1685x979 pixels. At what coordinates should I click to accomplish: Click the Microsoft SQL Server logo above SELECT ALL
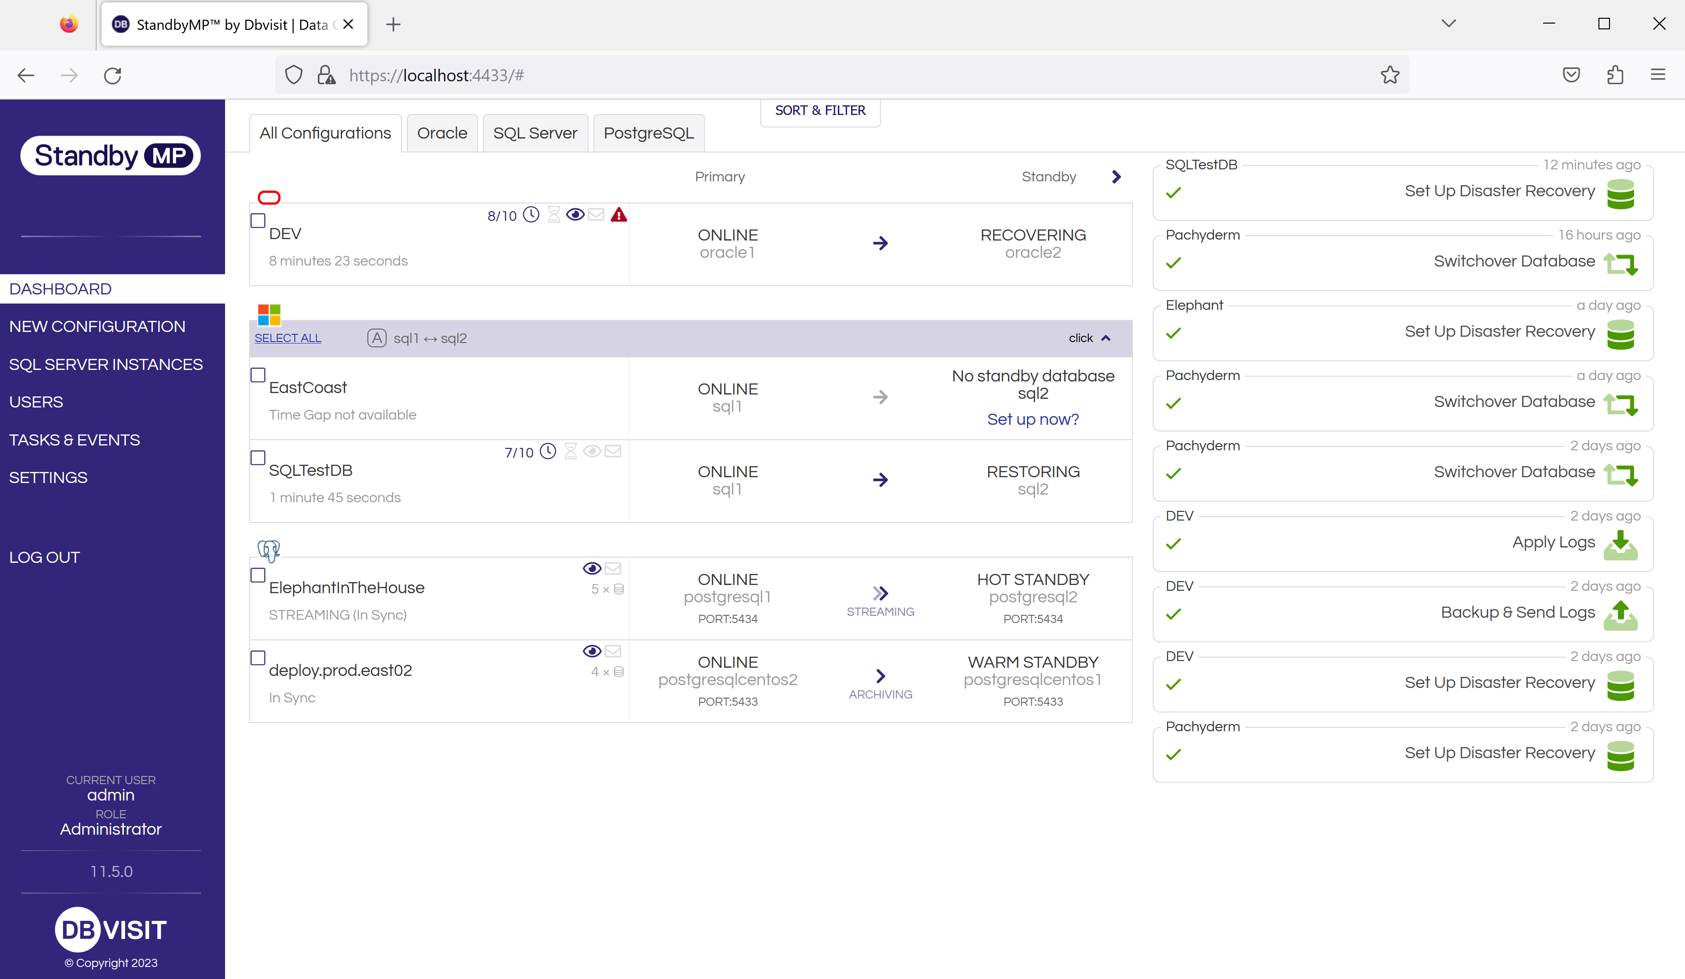[268, 314]
